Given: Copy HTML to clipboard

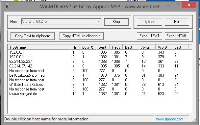Looking at the screenshot, I should (82, 36).
